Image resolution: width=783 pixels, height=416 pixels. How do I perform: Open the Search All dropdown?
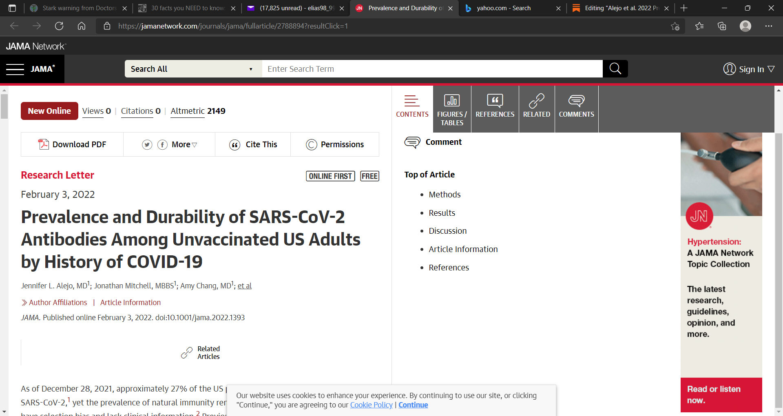pyautogui.click(x=193, y=69)
